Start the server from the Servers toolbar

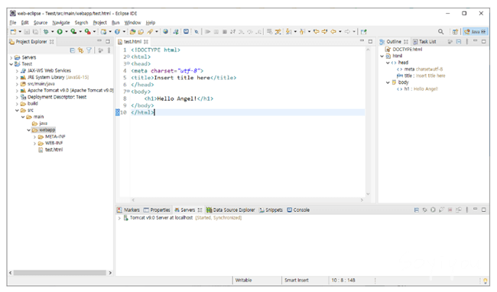(x=433, y=210)
